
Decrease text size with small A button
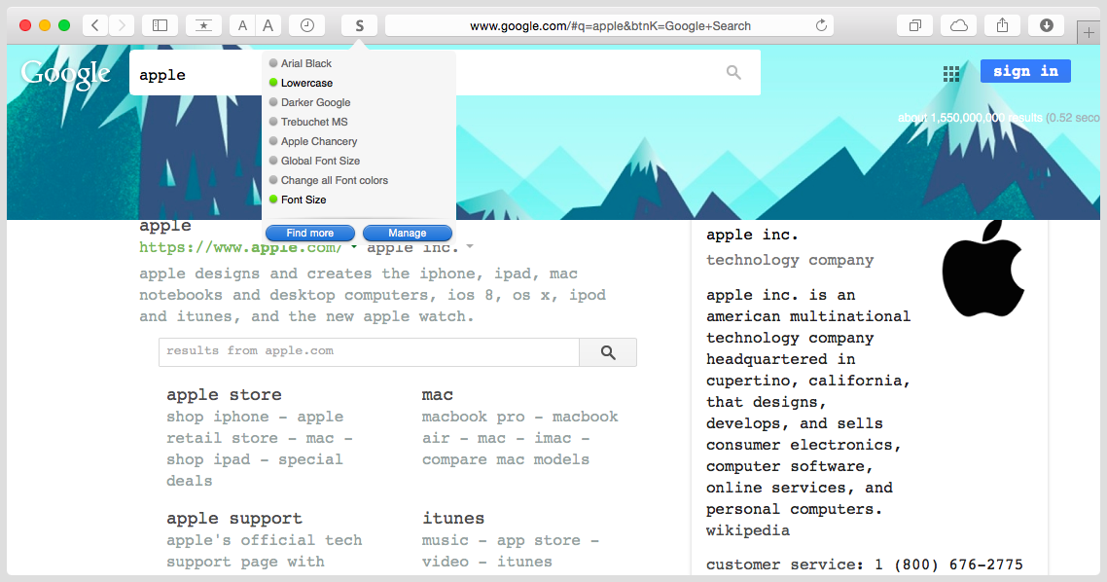coord(242,25)
